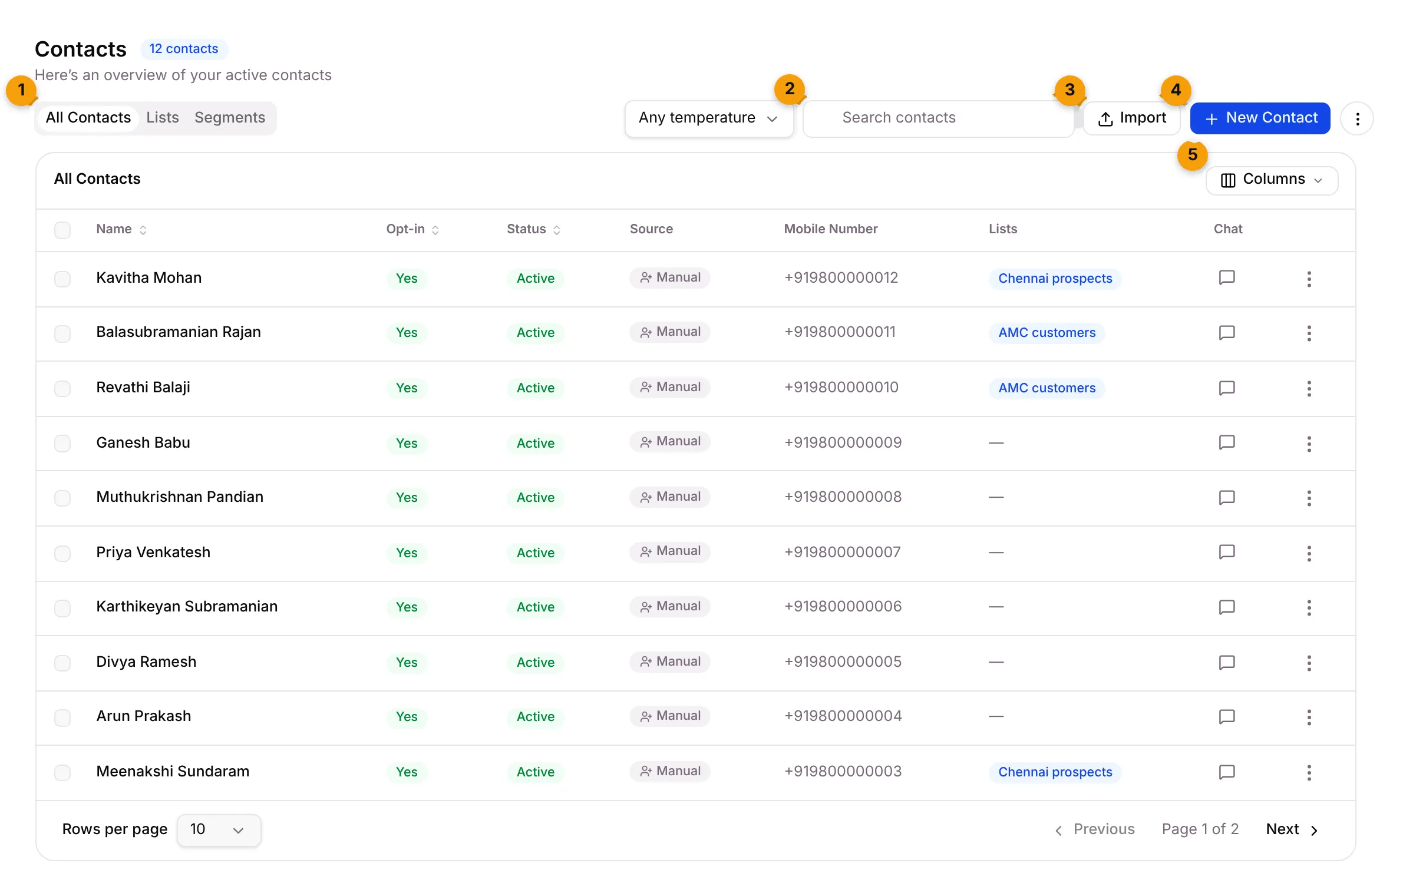Open the Any temperature filter dropdown
1426x873 pixels.
709,118
